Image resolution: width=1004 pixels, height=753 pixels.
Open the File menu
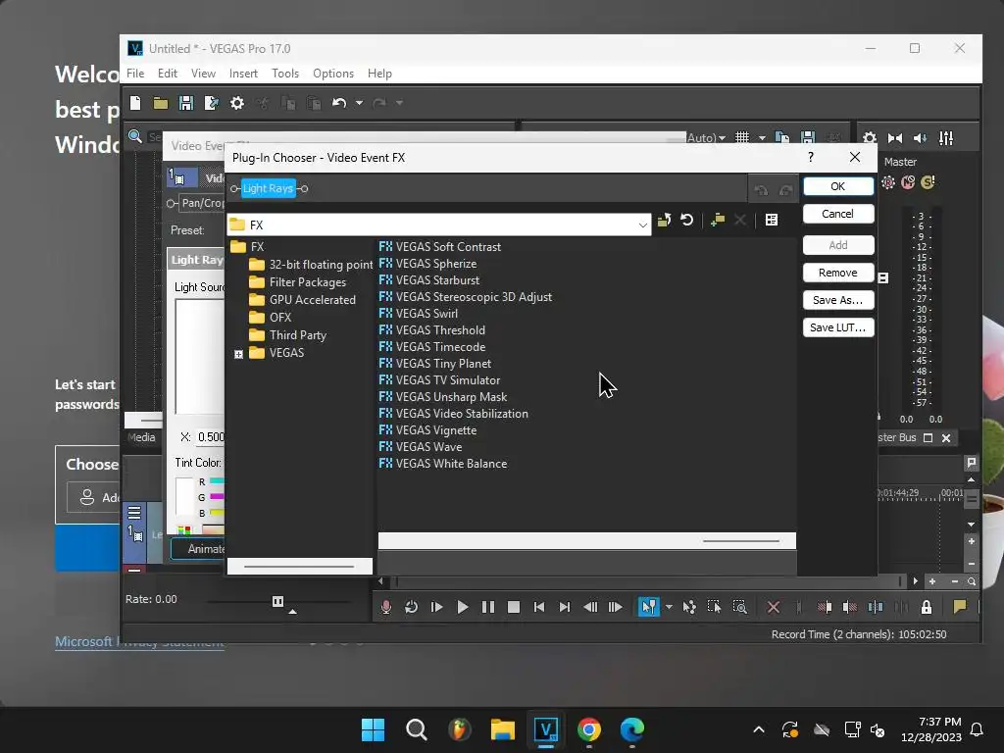[x=135, y=74]
